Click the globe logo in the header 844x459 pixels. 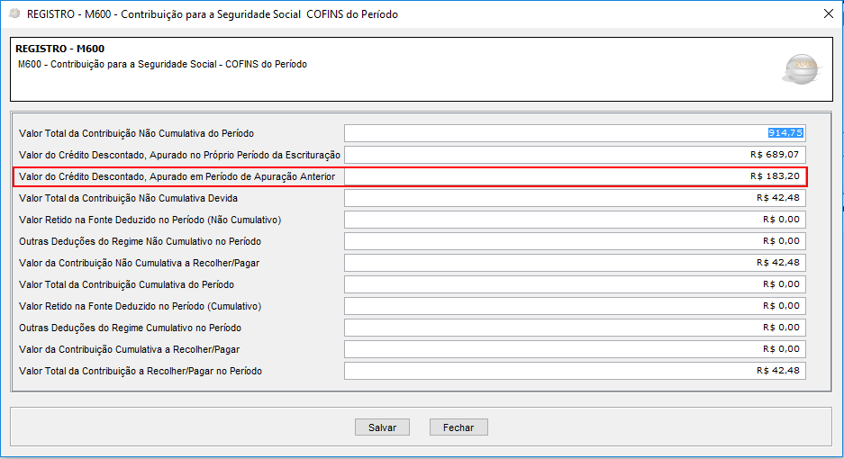pos(800,68)
